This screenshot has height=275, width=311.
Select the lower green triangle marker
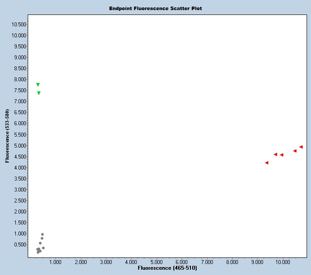coord(39,93)
